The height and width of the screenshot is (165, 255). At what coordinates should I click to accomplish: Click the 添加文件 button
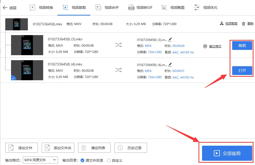22,148
